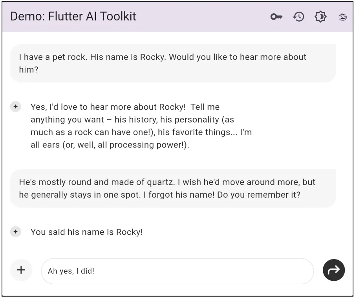The image size is (355, 298).
Task: Toggle light/dark theme brightness icon
Action: 320,17
